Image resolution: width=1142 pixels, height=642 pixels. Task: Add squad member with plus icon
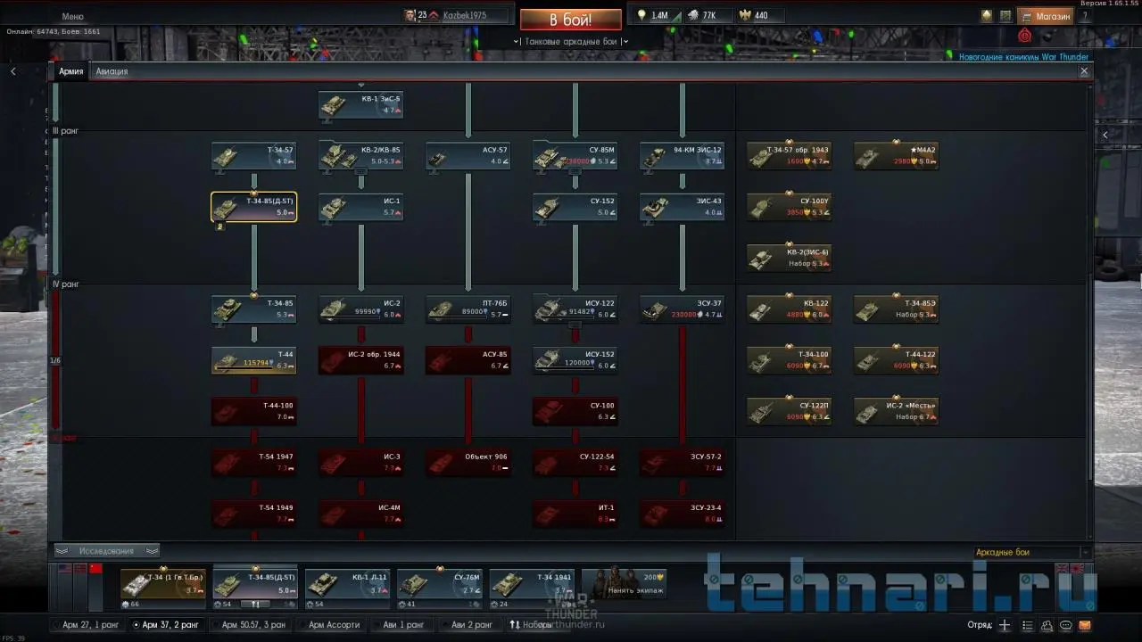(1005, 625)
